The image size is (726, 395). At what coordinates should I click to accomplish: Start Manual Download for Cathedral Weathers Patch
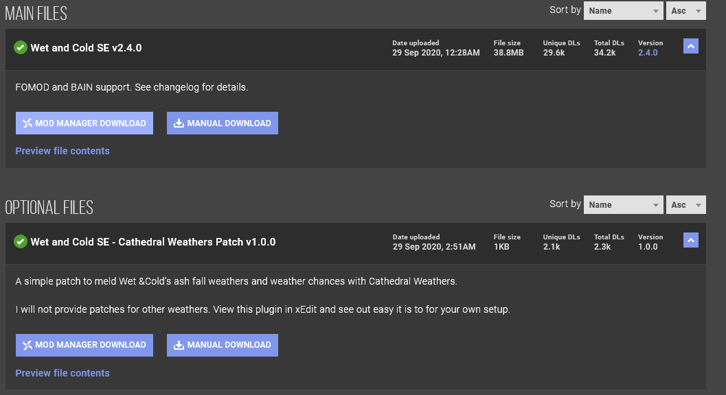[x=223, y=345]
